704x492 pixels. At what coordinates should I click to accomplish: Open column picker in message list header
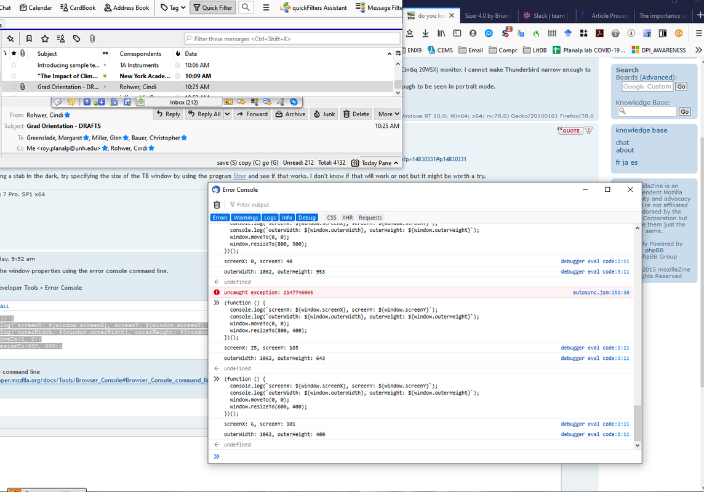click(398, 54)
